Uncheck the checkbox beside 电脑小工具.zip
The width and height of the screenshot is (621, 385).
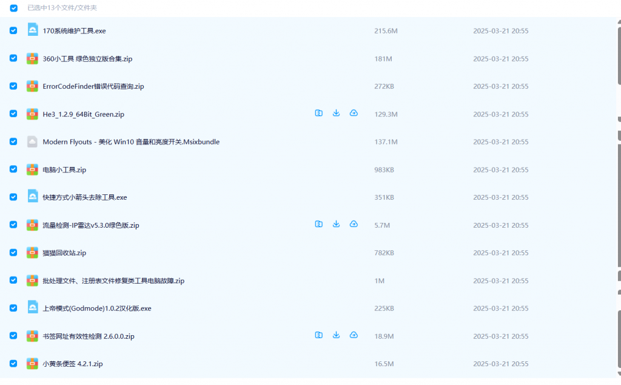13,169
